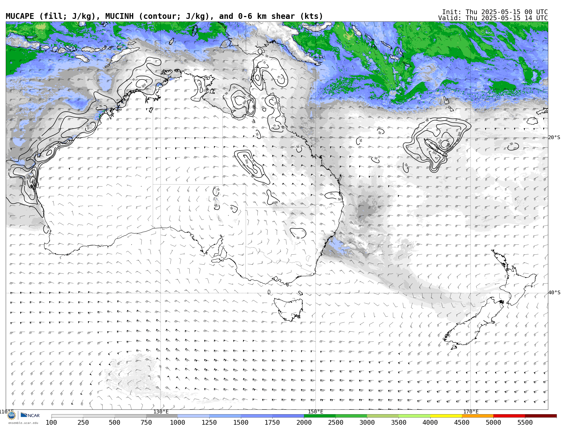Click the colorbar label 3000
Viewport: 565px width, 426px height.
pos(367,423)
